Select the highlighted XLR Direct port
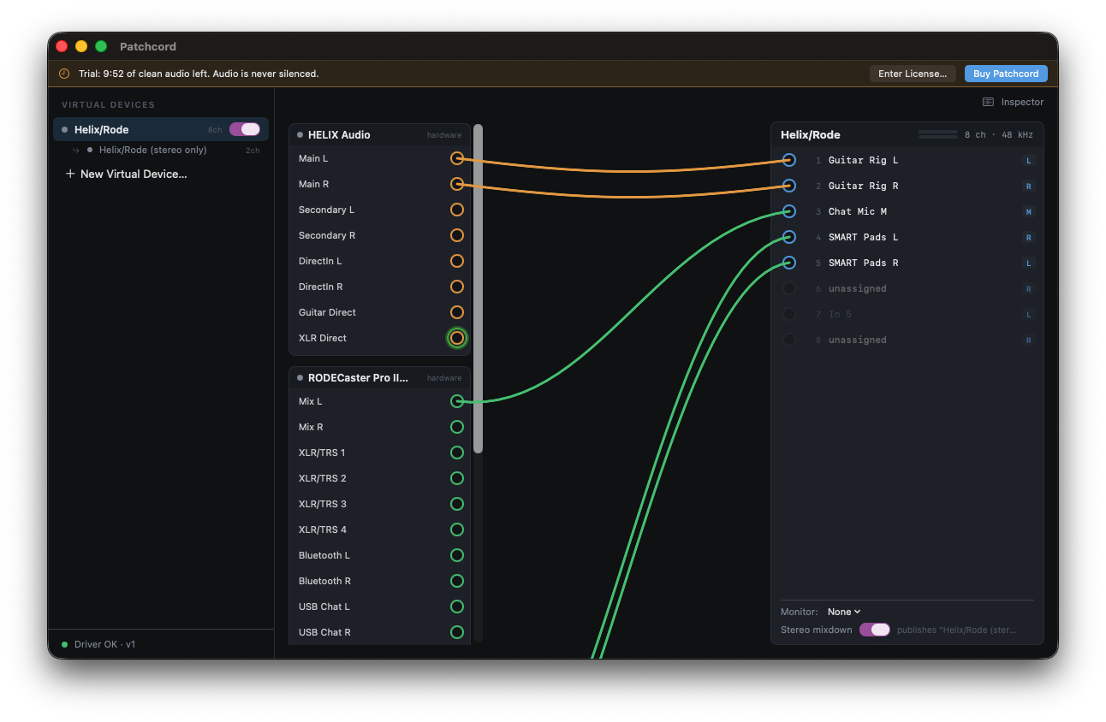The height and width of the screenshot is (722, 1106). (x=457, y=338)
